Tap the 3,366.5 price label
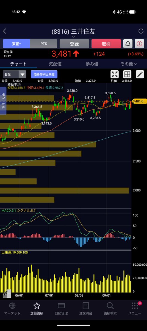147x331 pixels. [37, 106]
